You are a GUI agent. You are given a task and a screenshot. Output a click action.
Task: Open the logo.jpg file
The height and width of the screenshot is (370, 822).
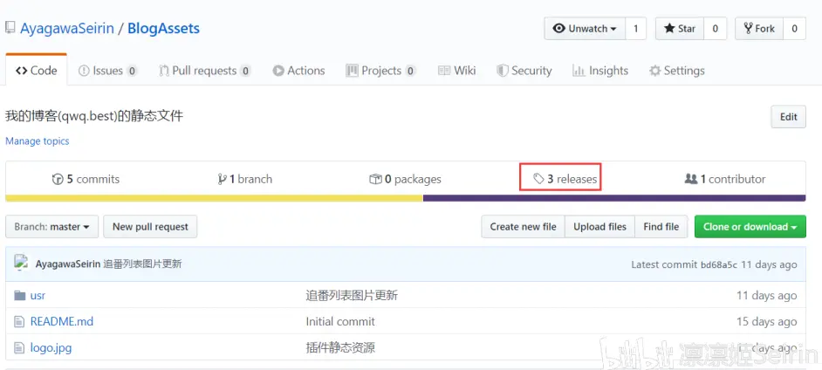(x=51, y=347)
